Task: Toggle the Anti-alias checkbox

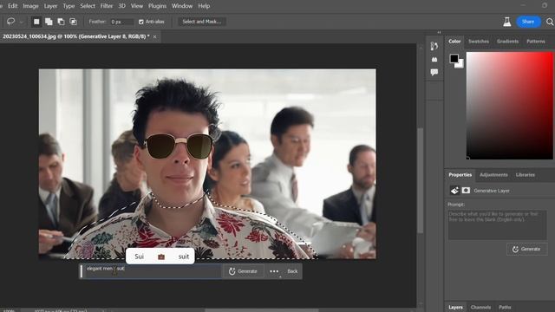Action: point(141,22)
